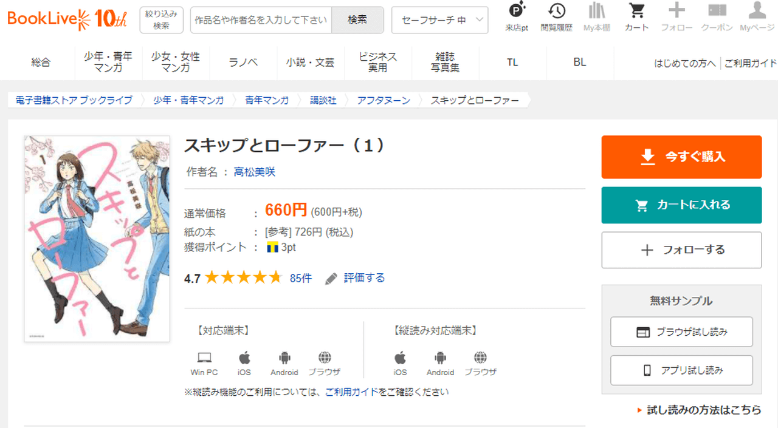The width and height of the screenshot is (778, 428).
Task: Toggle the 絞り込み検索 filter button
Action: click(x=161, y=20)
